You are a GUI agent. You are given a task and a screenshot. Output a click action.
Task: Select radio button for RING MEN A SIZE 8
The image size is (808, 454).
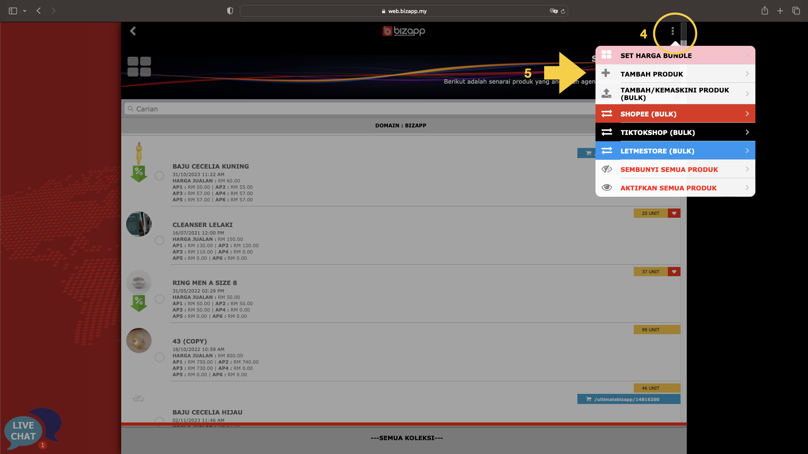pyautogui.click(x=159, y=299)
